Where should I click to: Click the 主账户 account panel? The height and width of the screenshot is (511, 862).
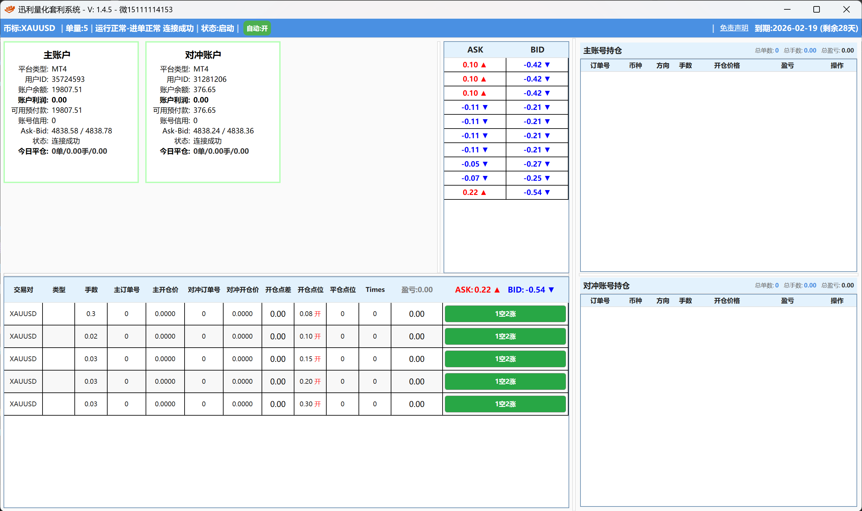click(71, 112)
